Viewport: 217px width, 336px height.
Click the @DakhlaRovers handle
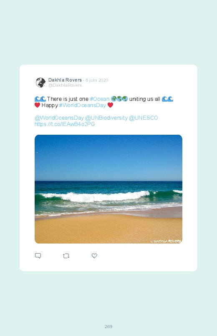65,85
